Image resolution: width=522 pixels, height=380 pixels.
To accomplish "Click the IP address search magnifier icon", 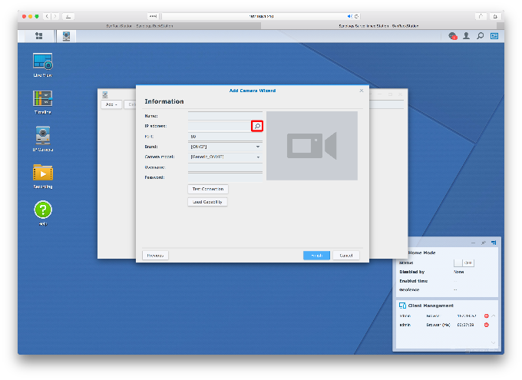I will pyautogui.click(x=257, y=126).
